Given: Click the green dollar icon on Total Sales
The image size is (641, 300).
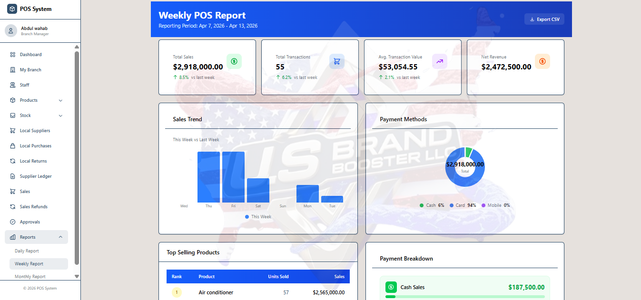Looking at the screenshot, I should tap(234, 61).
